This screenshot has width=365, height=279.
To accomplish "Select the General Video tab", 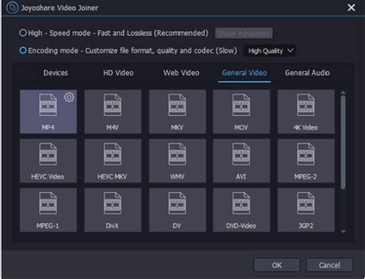I will (244, 73).
